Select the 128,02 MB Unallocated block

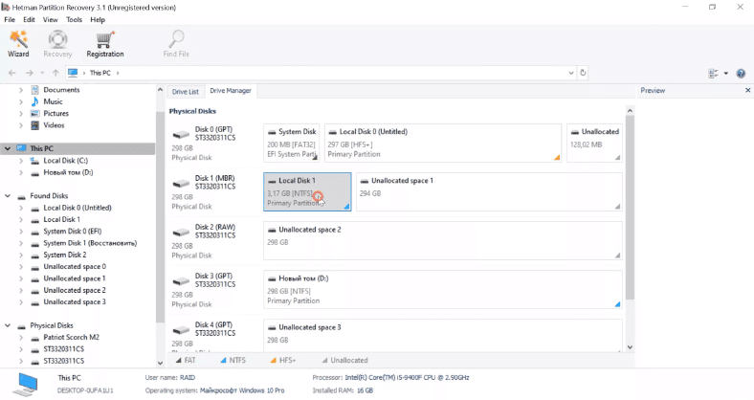pos(594,143)
